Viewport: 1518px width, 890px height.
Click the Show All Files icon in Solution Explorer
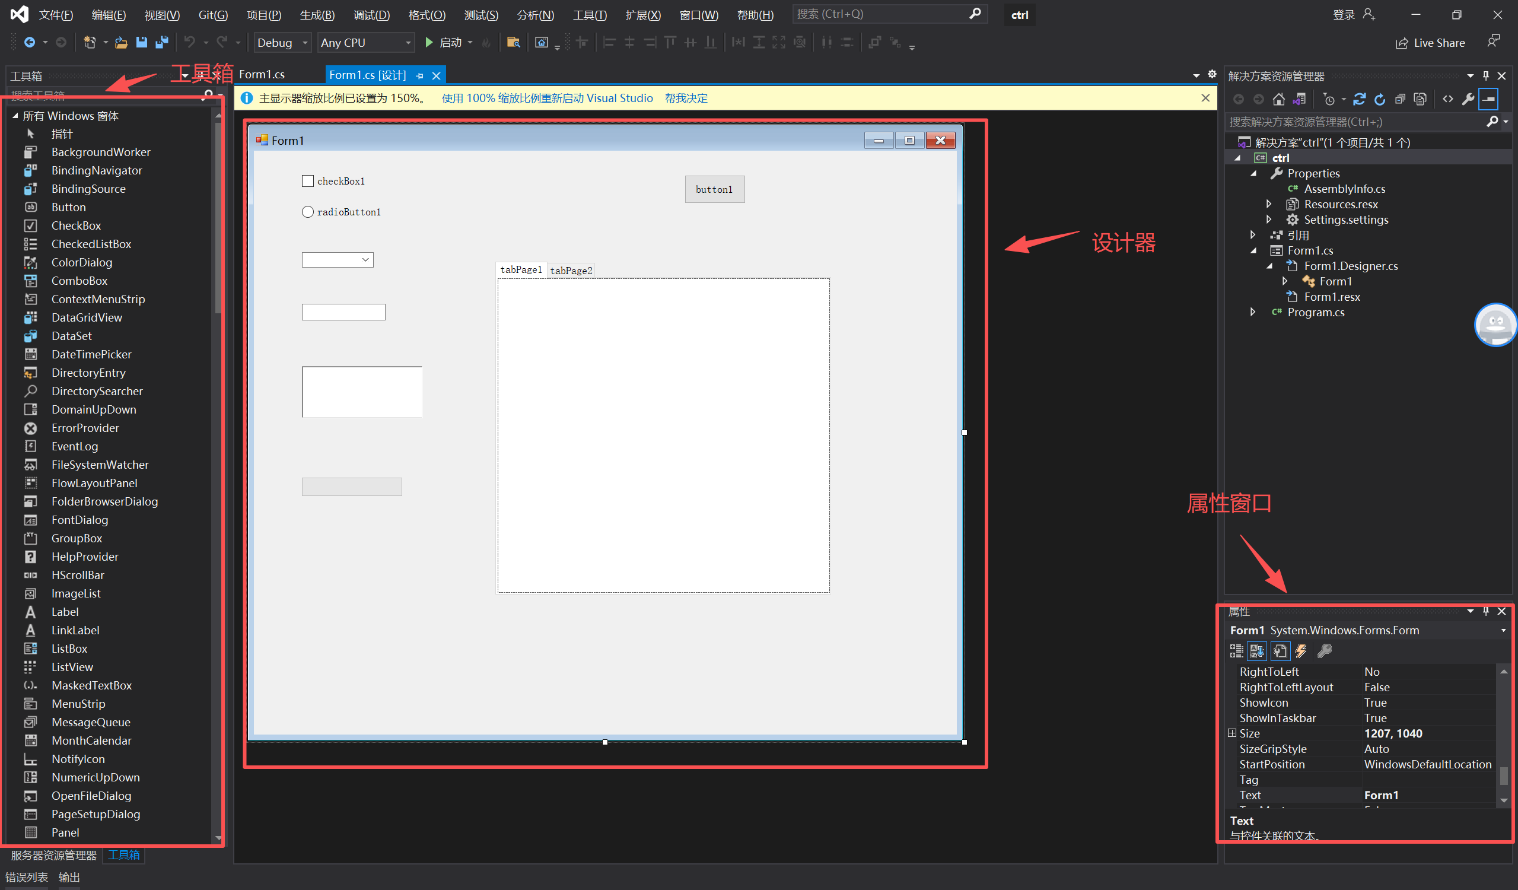[x=1420, y=99]
